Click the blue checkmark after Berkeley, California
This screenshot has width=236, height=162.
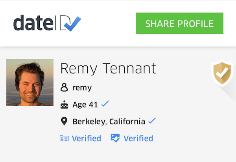[152, 121]
